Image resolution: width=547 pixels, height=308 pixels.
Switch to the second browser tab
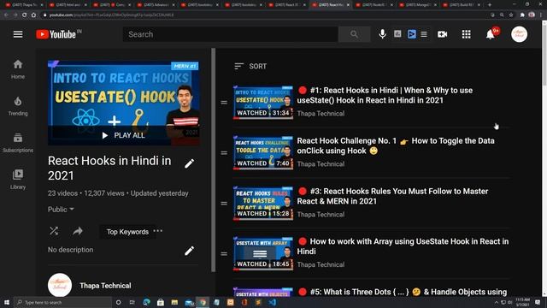[68, 5]
